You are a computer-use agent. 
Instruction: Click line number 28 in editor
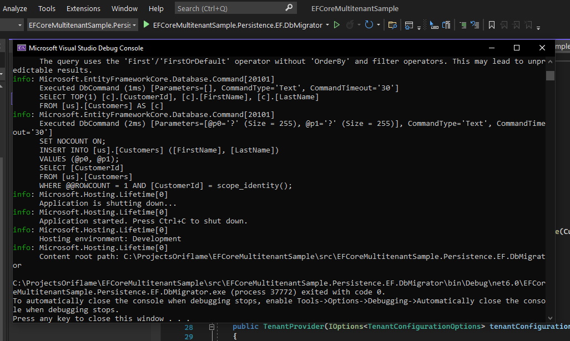click(189, 328)
